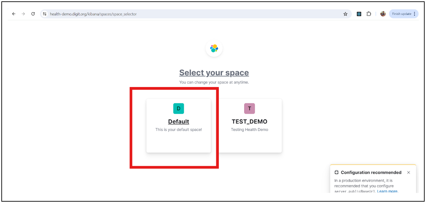Click the Select your space heading
426x204 pixels.
coord(214,73)
